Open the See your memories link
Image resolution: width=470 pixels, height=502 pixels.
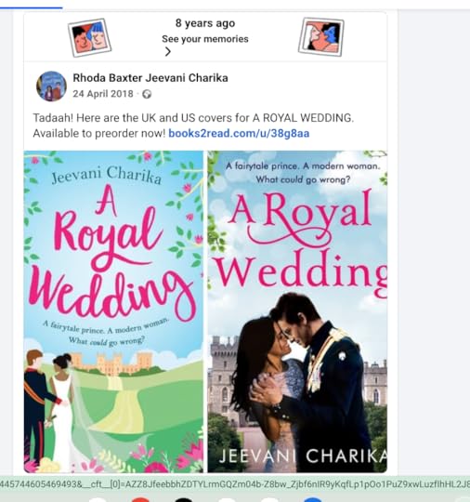click(205, 39)
